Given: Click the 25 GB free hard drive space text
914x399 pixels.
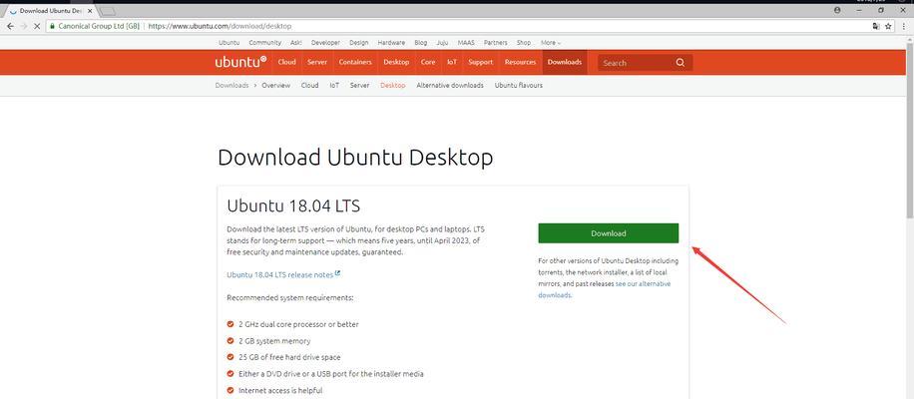Looking at the screenshot, I should tap(289, 357).
